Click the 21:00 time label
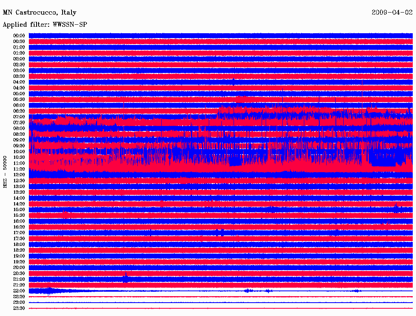The height and width of the screenshot is (316, 416). click(x=19, y=279)
